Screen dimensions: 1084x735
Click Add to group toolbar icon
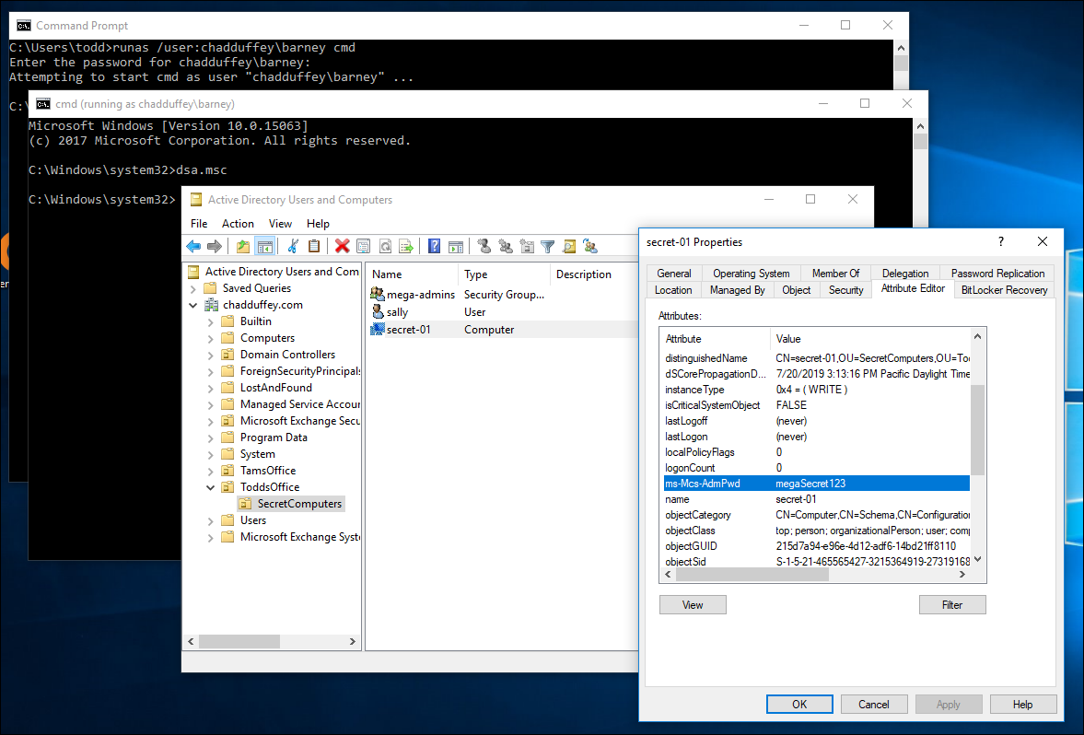click(x=590, y=246)
